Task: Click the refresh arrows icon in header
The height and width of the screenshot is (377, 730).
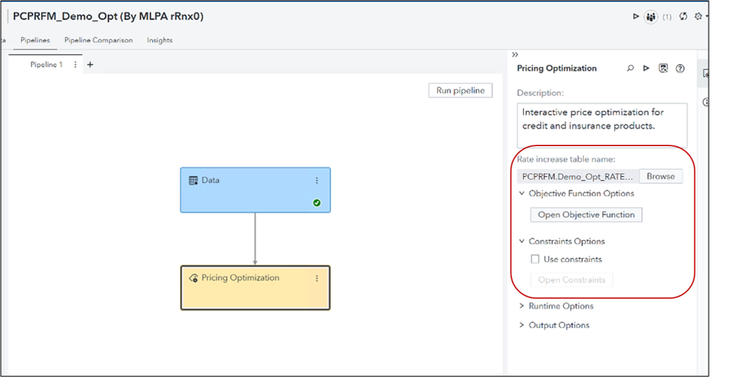Action: pos(683,16)
